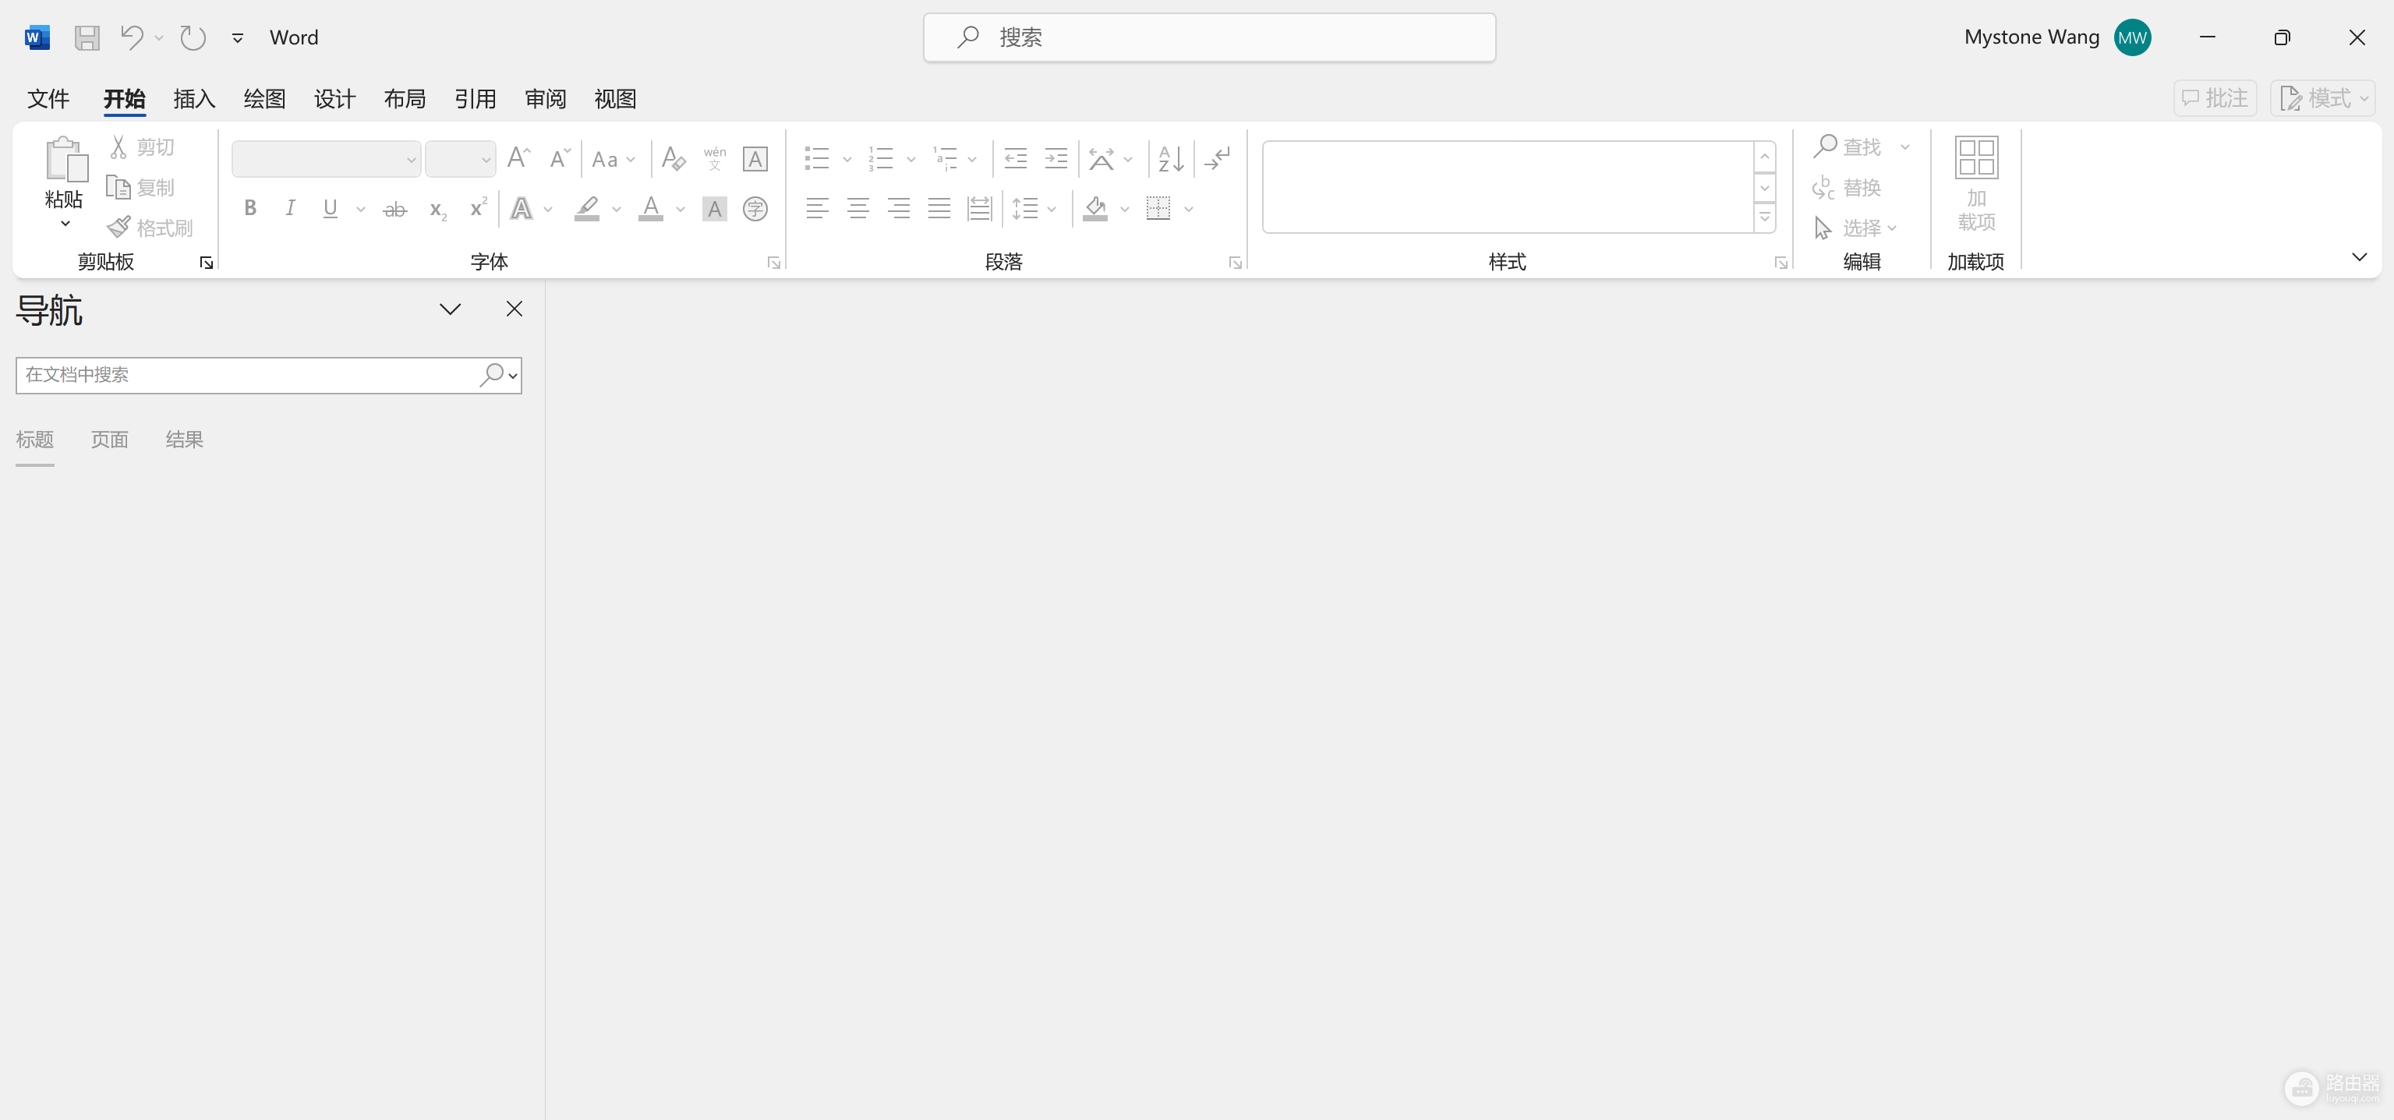
Task: Click the Decrease Indent icon
Action: 1015,159
